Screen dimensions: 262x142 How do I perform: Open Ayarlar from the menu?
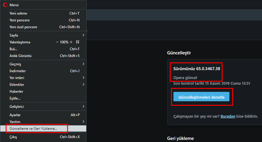pos(43,115)
